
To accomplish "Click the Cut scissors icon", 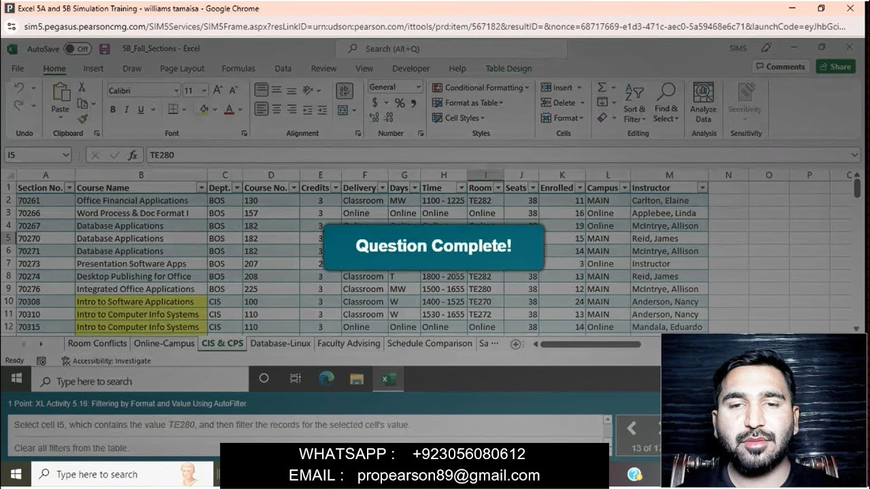I will [82, 88].
